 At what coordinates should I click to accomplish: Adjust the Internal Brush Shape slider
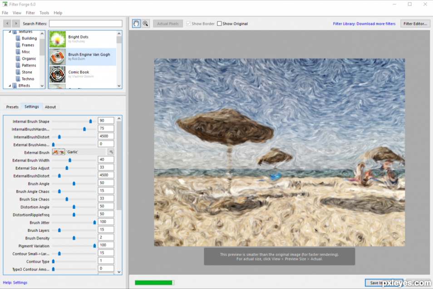click(x=91, y=121)
